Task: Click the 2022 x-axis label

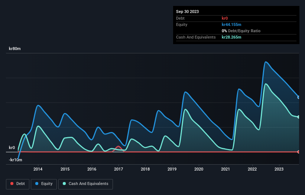Action: (x=252, y=169)
